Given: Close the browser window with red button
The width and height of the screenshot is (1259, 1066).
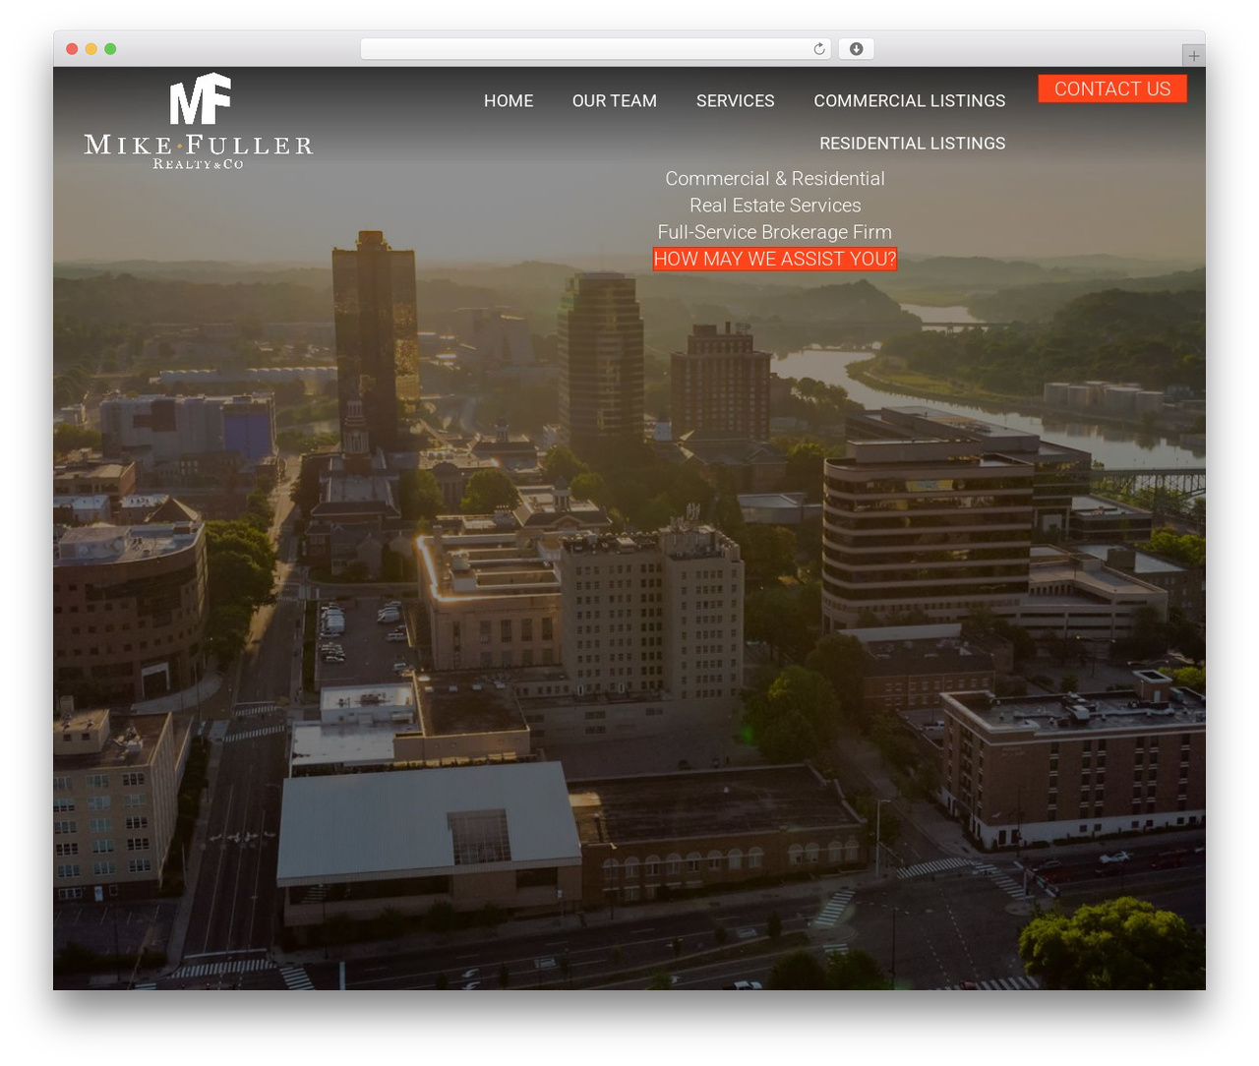Looking at the screenshot, I should [72, 49].
